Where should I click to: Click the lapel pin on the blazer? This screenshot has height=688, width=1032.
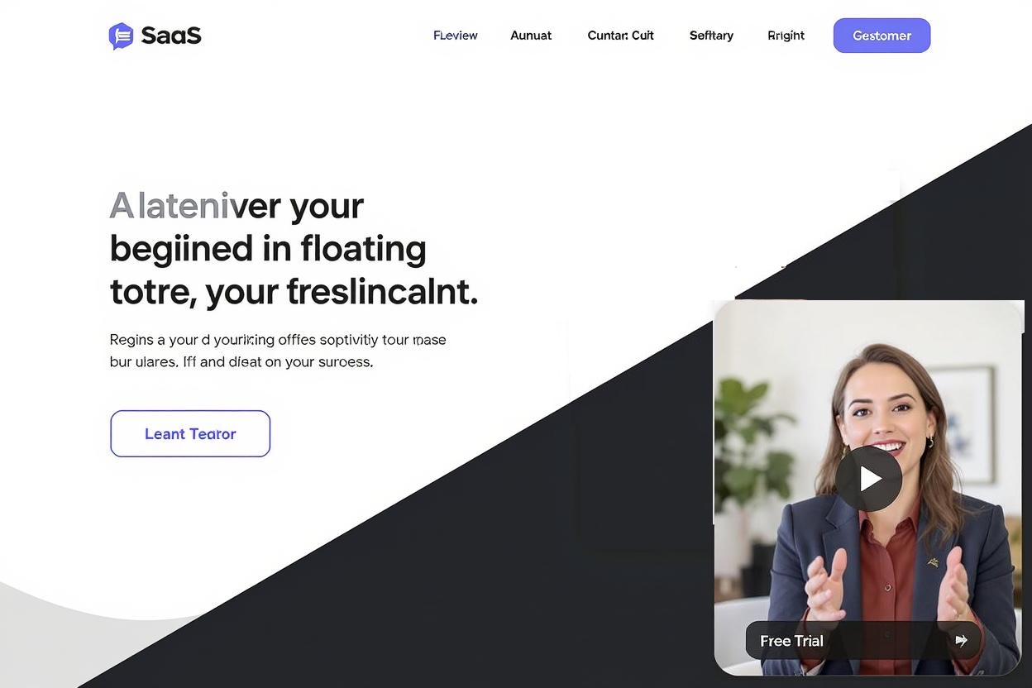(x=933, y=562)
